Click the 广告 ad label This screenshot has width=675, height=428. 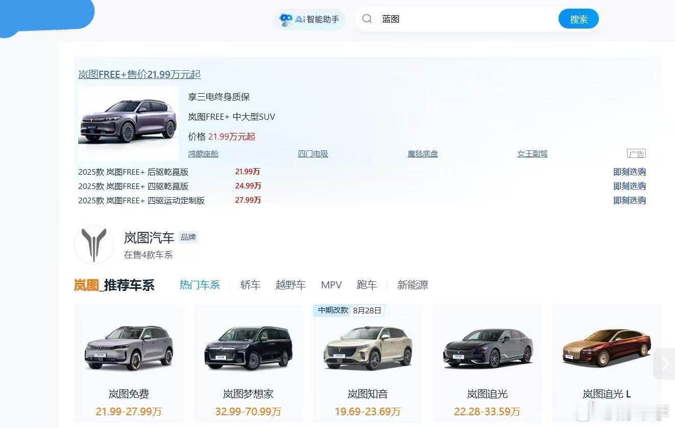click(636, 153)
